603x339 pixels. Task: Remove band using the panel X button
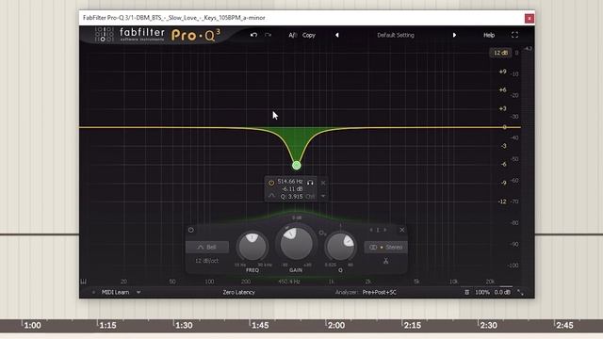(402, 230)
